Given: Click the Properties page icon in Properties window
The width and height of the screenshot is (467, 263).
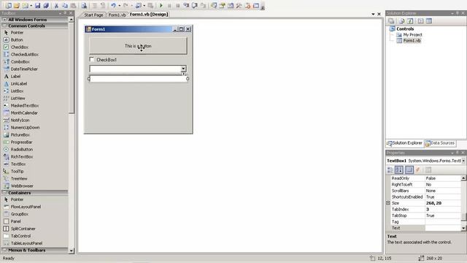Looking at the screenshot, I should 428,170.
